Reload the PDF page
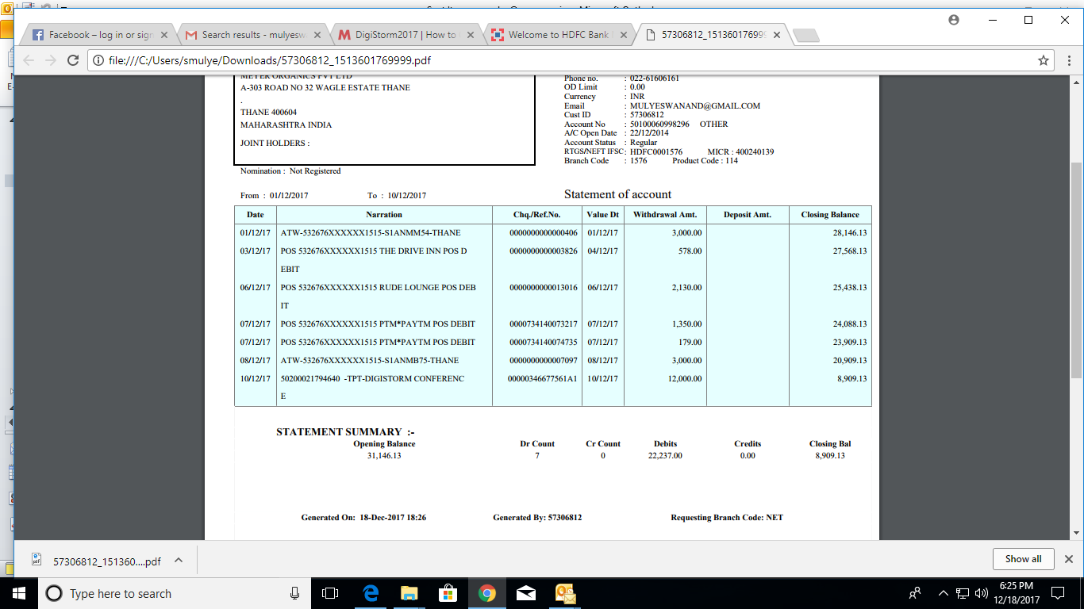 [x=73, y=60]
